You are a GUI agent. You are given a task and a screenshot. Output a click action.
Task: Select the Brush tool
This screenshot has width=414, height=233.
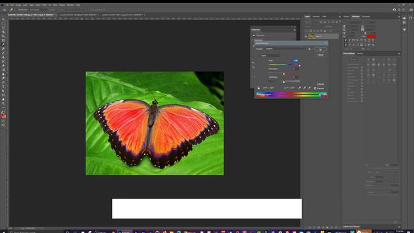(x=3, y=53)
